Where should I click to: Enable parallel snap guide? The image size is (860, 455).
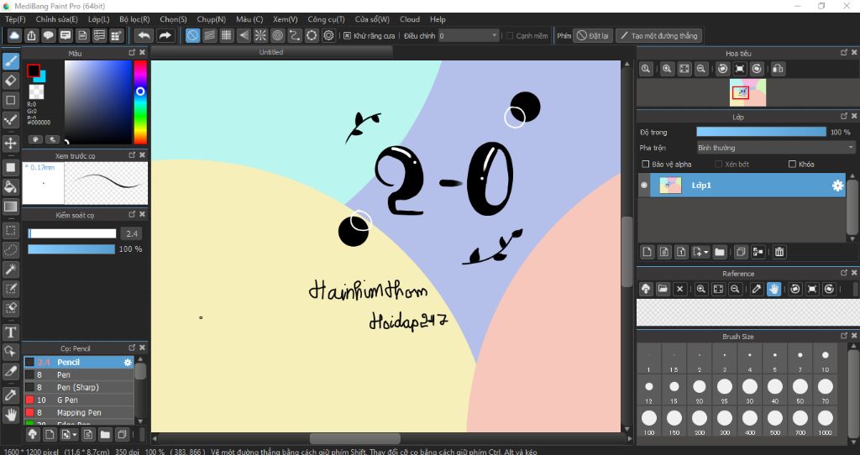209,35
